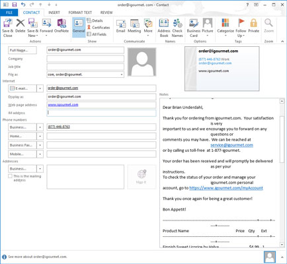Open the www.igourmet.com web page link
The image size is (287, 264).
pos(63,105)
